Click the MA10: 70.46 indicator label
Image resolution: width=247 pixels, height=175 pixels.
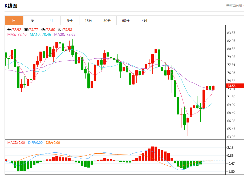point(40,34)
